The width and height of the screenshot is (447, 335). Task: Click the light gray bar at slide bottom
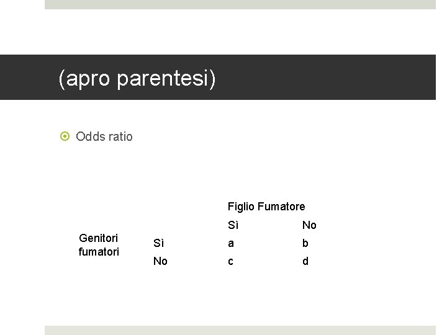[240, 330]
